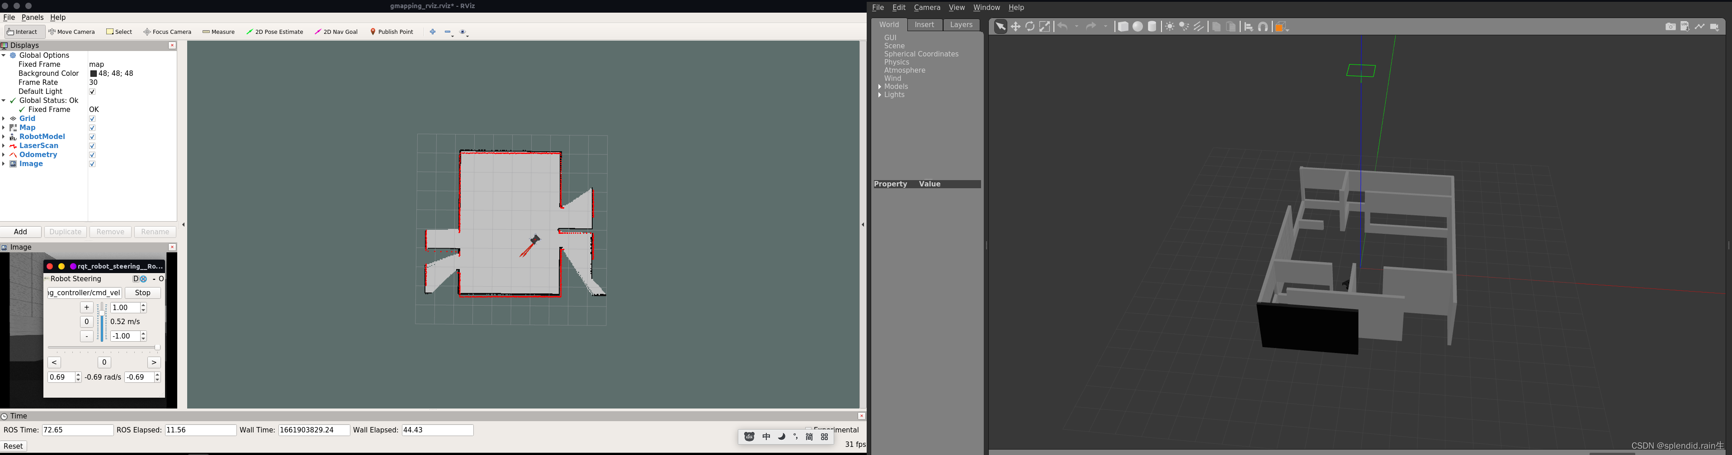The height and width of the screenshot is (455, 1732).
Task: Uncheck the Grid display checkbox
Action: click(x=92, y=119)
